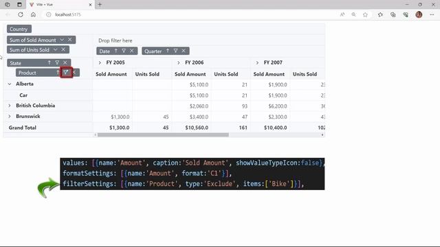Remove the Quarter field button
This screenshot has width=440, height=247.
(184, 51)
